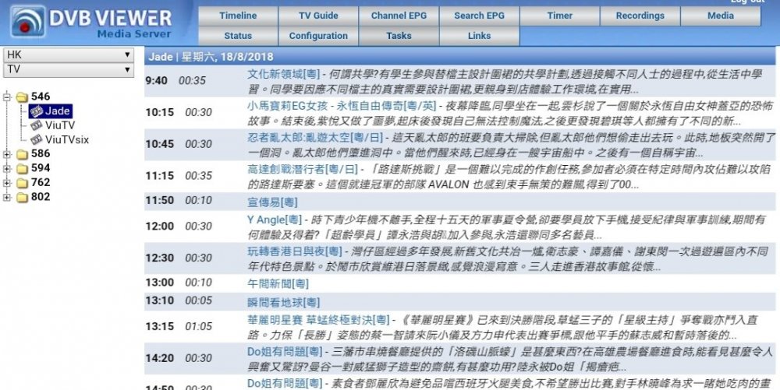
Task: Open the Y Angle programme link
Action: point(274,220)
